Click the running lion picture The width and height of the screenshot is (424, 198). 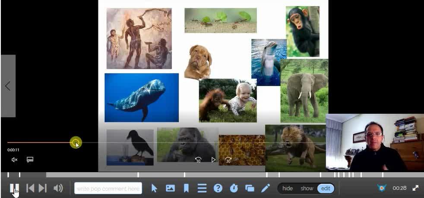tap(295, 148)
